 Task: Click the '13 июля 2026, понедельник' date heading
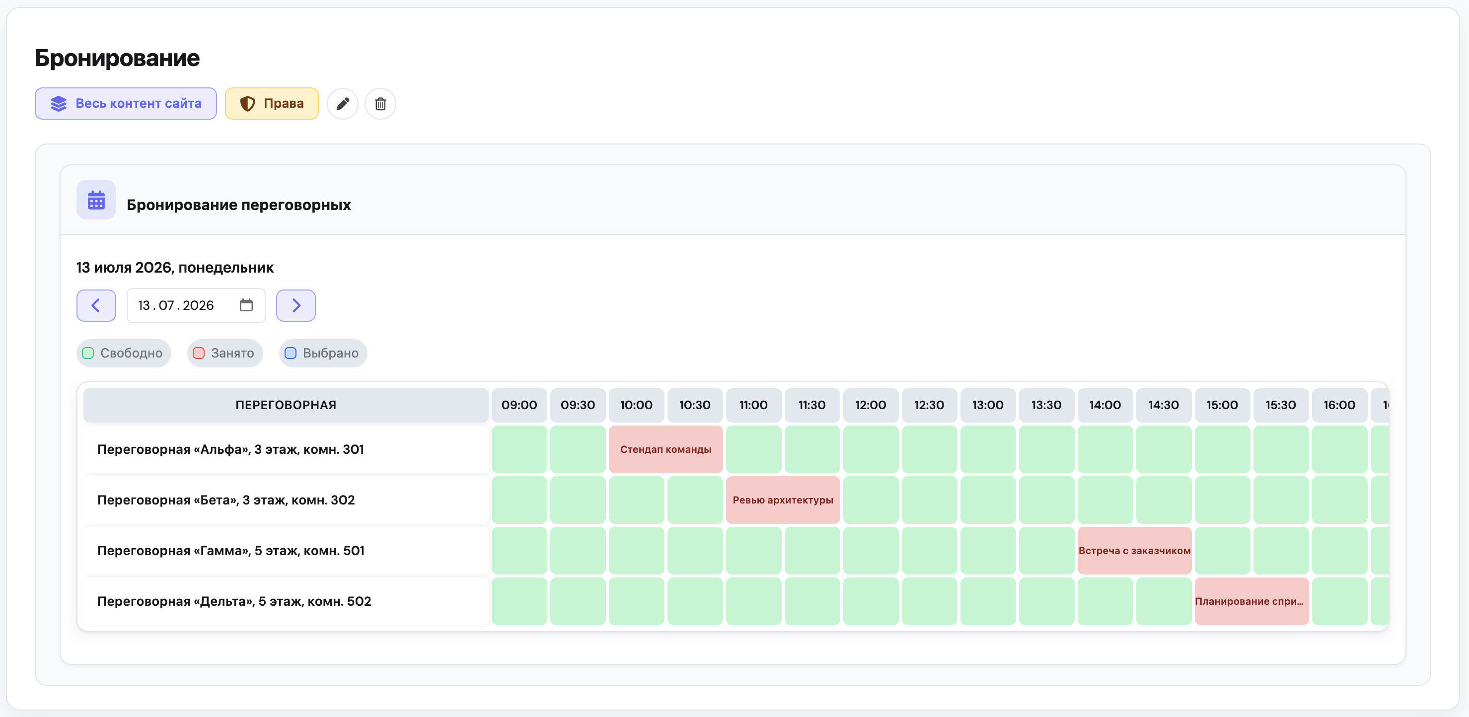175,267
